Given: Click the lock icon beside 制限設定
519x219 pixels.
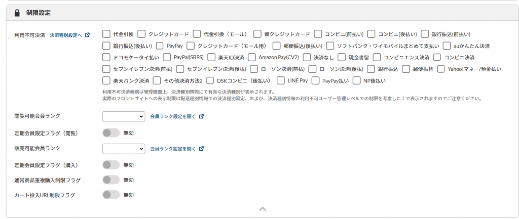Looking at the screenshot, I should click(x=17, y=13).
